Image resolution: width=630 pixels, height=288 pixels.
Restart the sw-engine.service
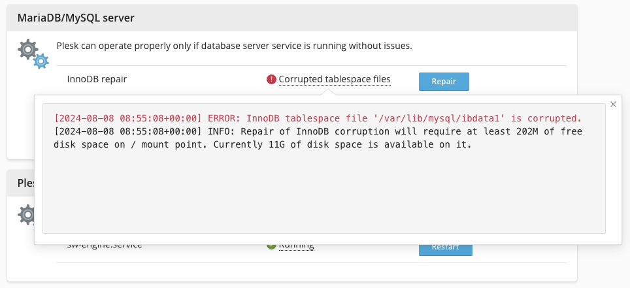(x=445, y=248)
